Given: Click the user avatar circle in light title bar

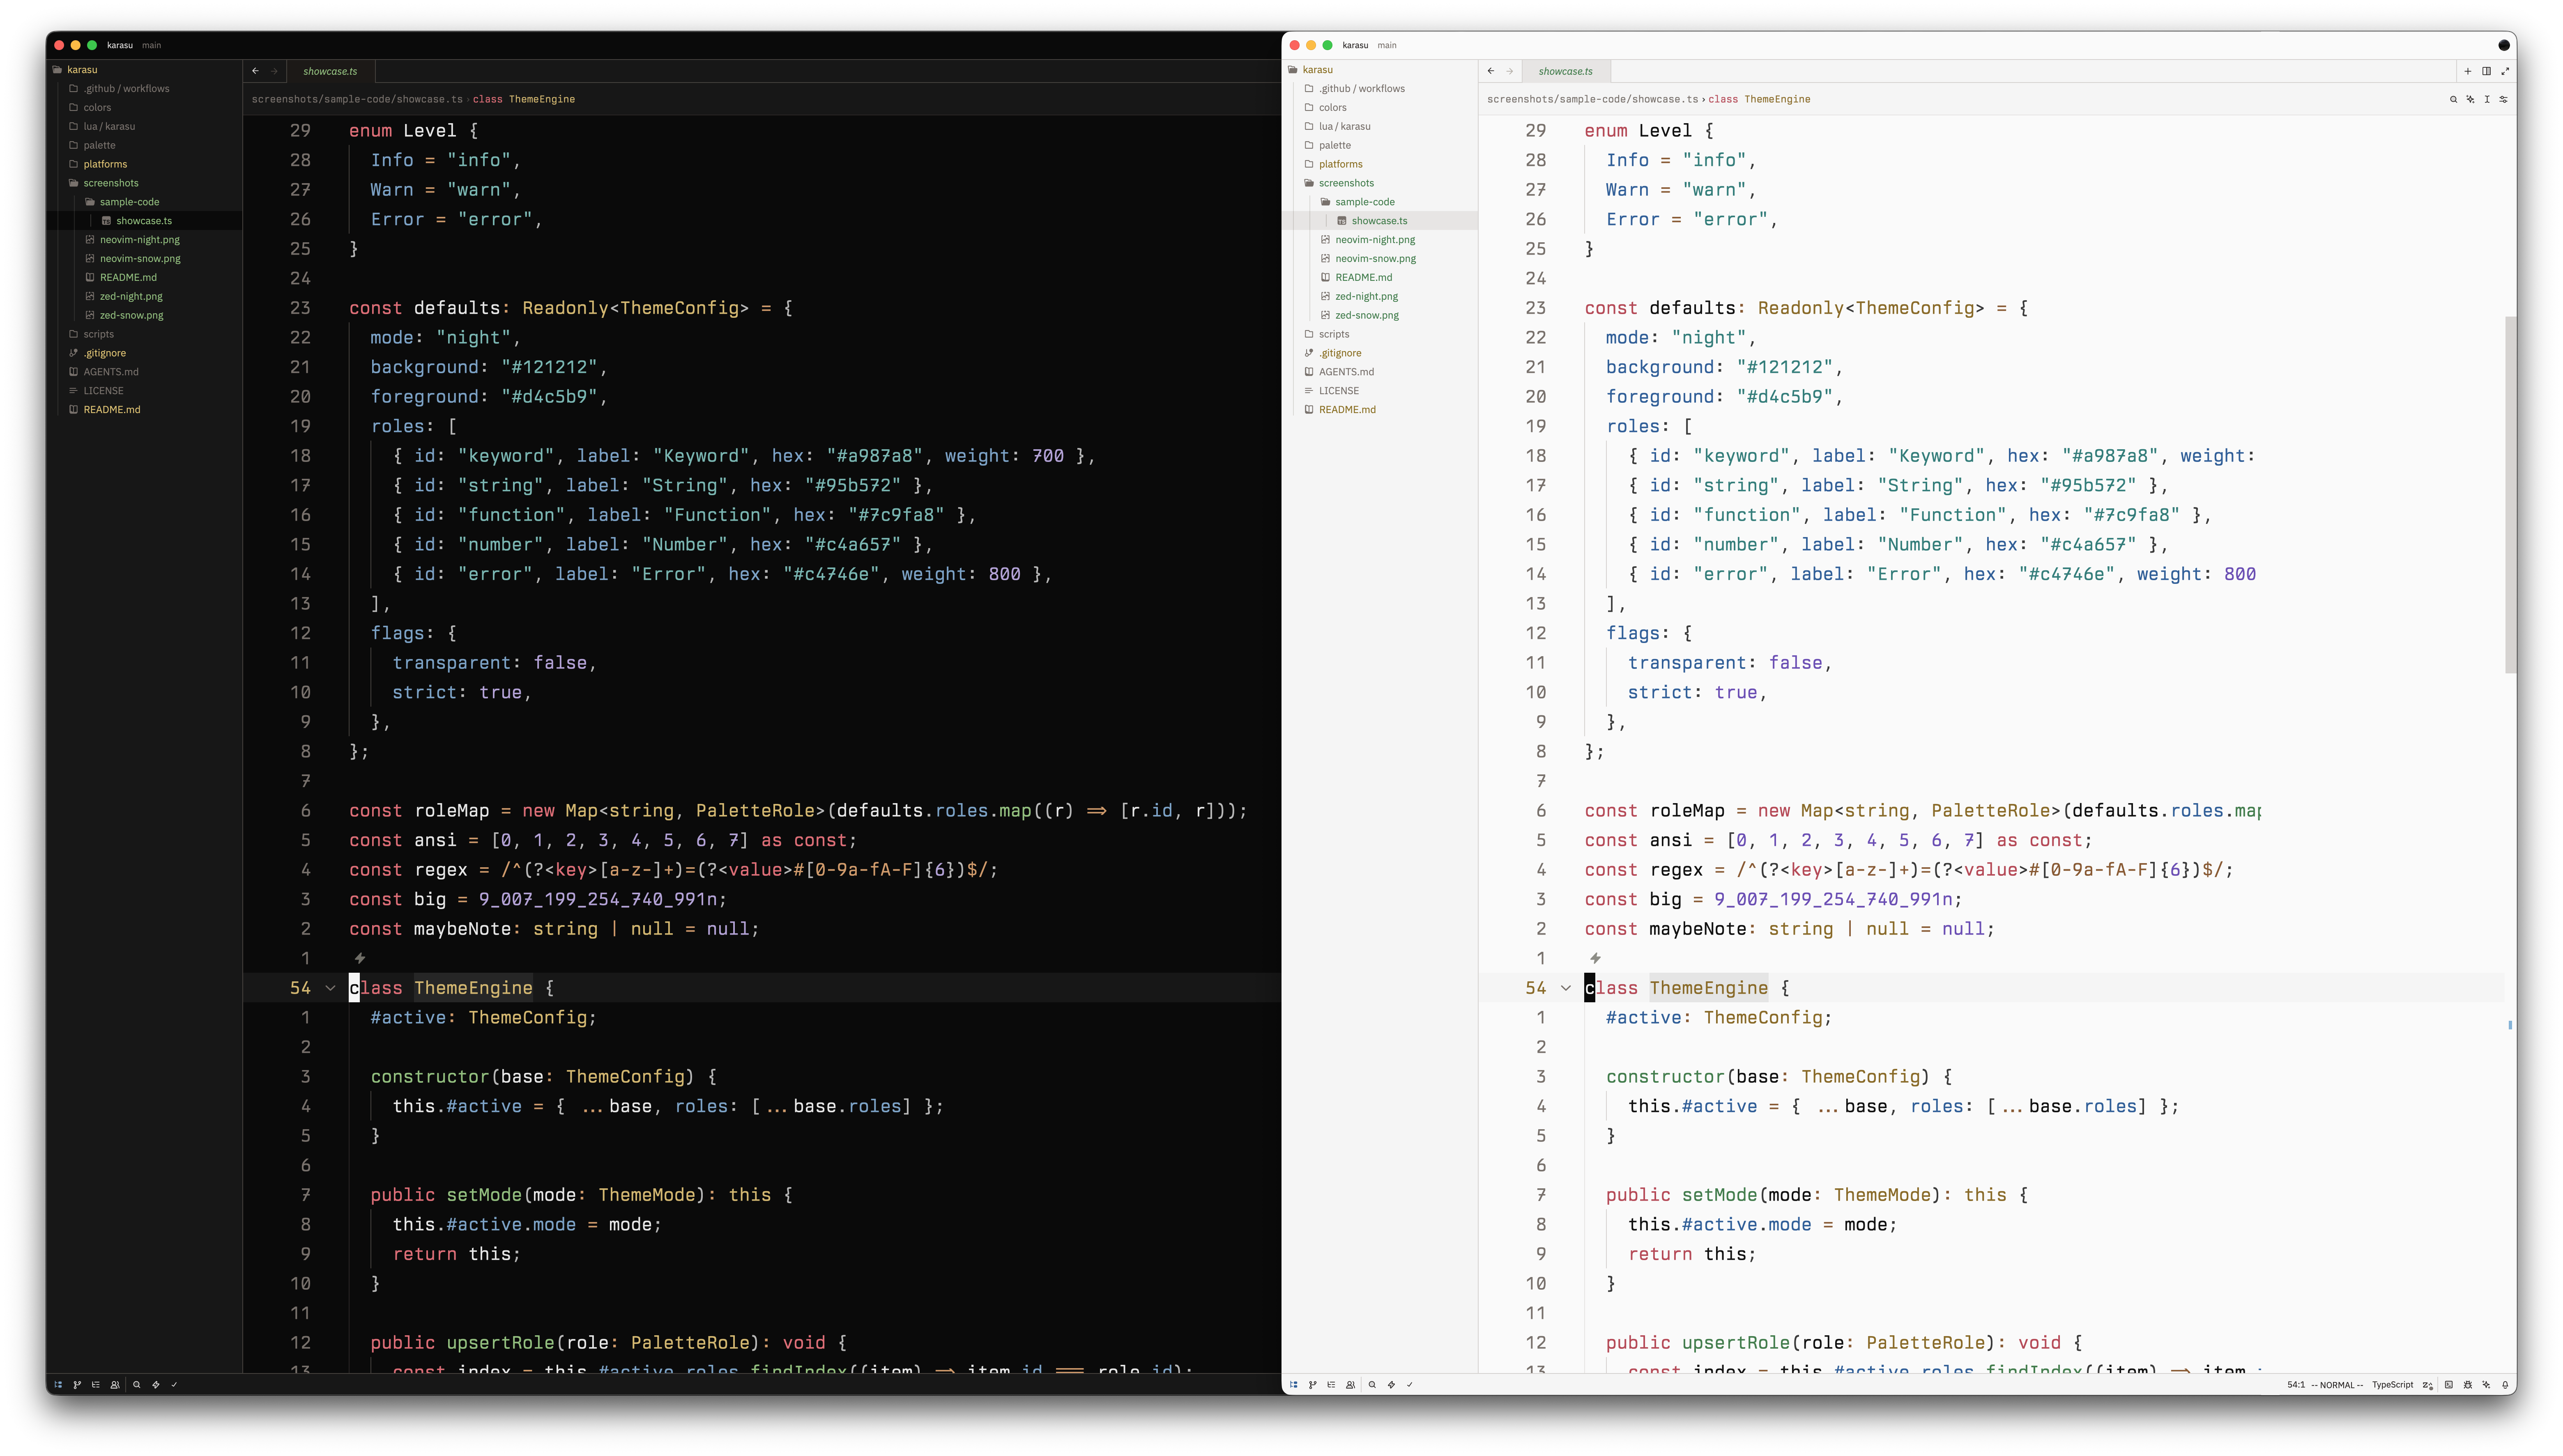Looking at the screenshot, I should [x=2504, y=45].
